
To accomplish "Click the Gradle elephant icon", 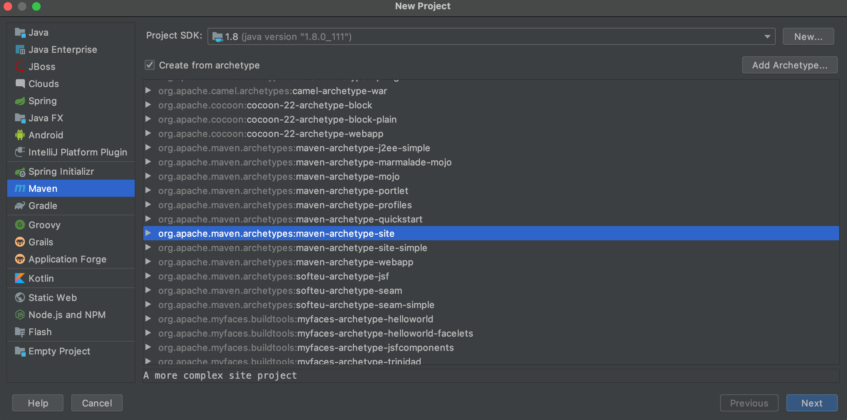I will (x=20, y=206).
